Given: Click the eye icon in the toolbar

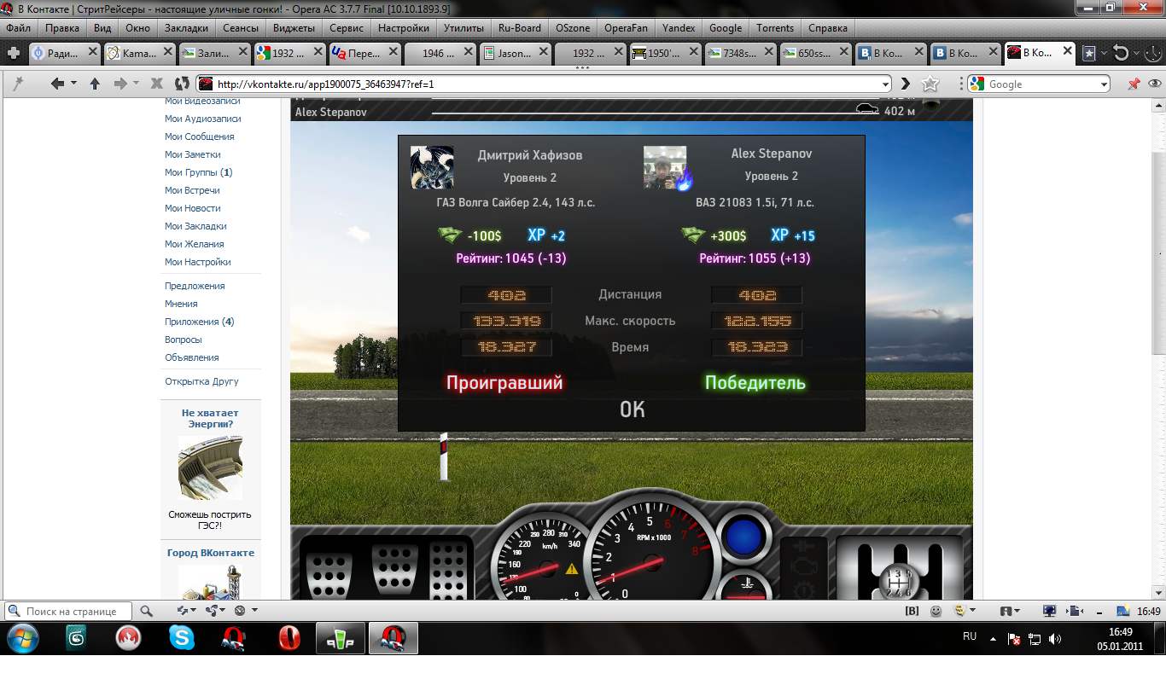Looking at the screenshot, I should [1155, 84].
